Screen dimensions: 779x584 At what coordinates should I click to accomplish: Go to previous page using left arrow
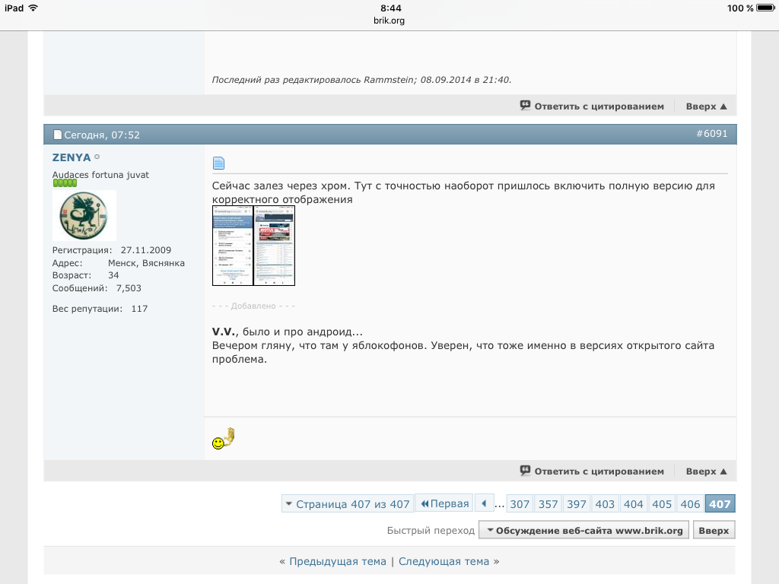484,503
